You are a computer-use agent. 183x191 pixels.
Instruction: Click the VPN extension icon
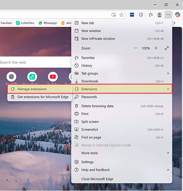tap(132, 15)
